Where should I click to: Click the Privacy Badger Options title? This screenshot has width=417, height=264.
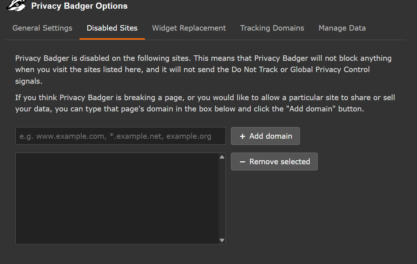[x=79, y=6]
